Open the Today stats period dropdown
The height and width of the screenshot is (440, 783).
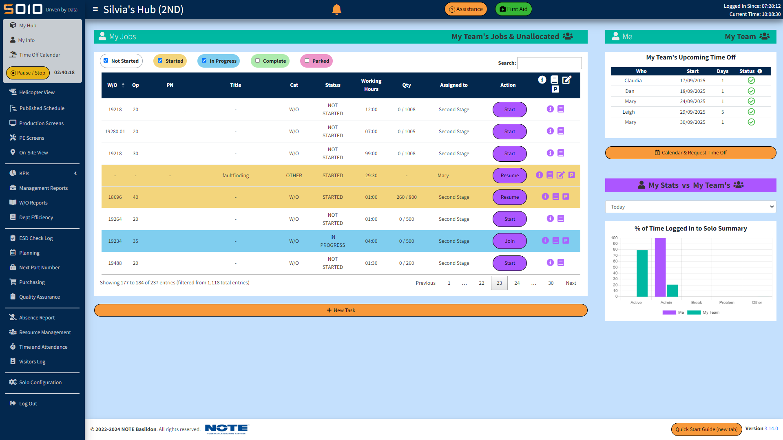(690, 207)
